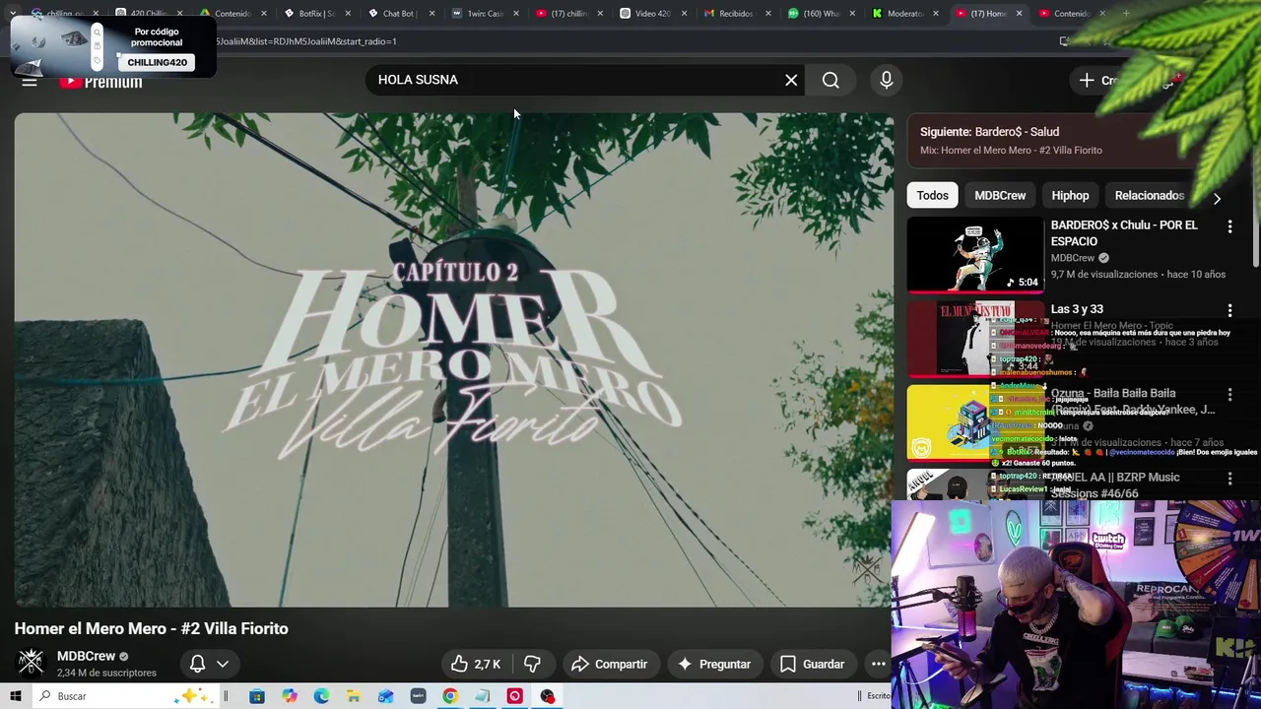Viewport: 1261px width, 709px height.
Task: Open the BARDERO$ x Chulu - POR EL ESPACIO title
Action: [x=1124, y=233]
